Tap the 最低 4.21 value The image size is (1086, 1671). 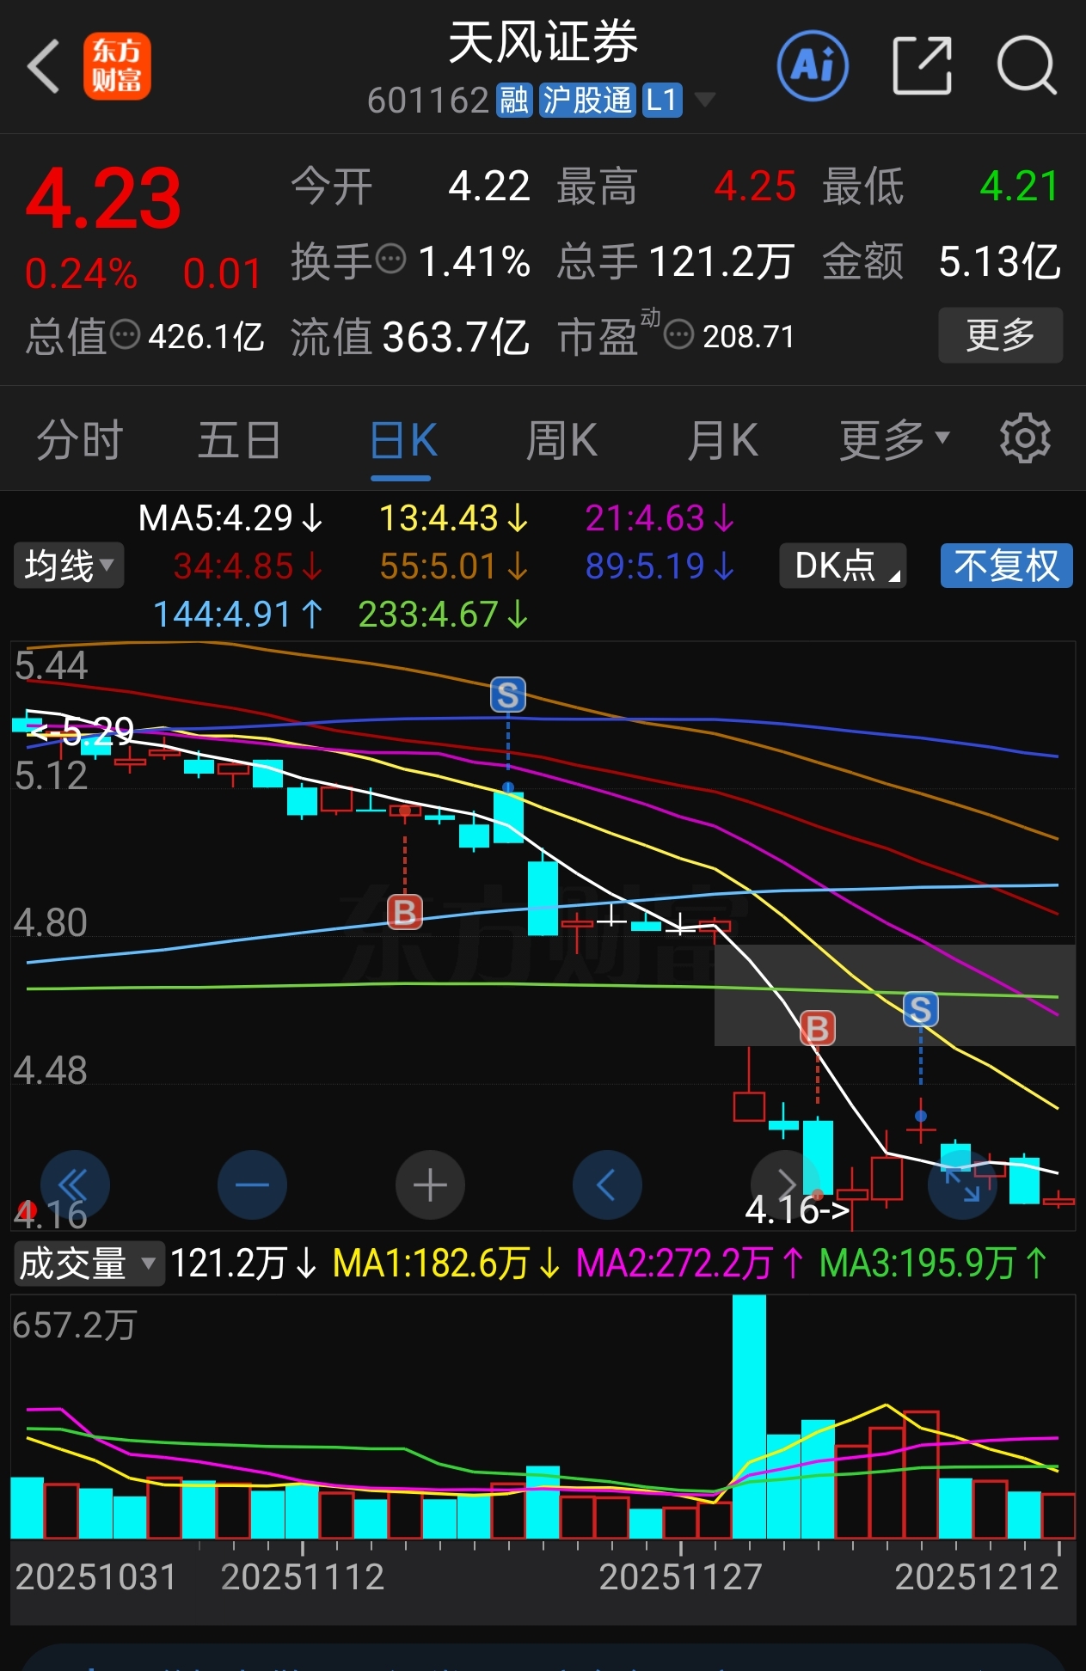(1020, 186)
